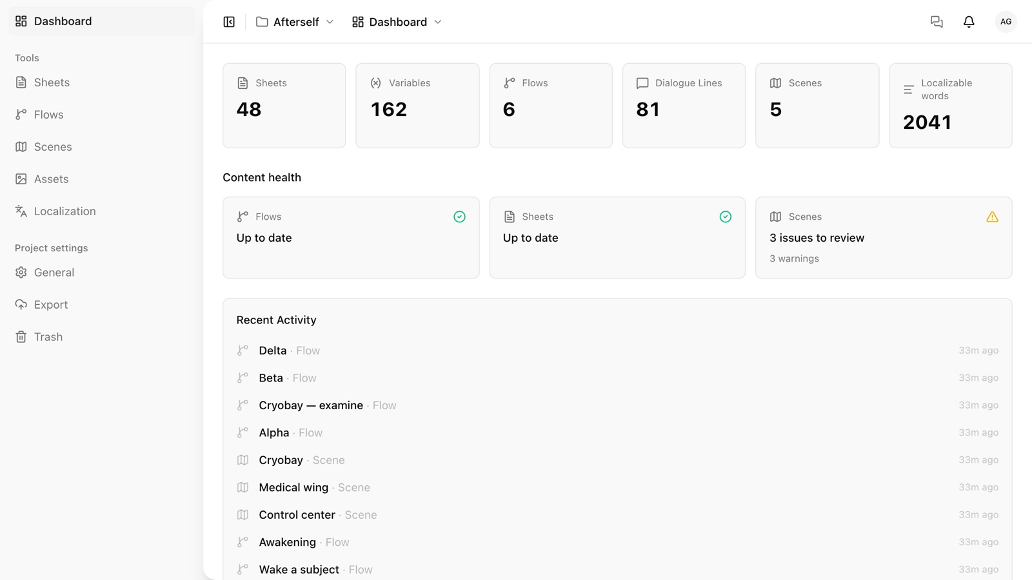1032x580 pixels.
Task: Click the Scenes map icon in sidebar
Action: pyautogui.click(x=21, y=147)
